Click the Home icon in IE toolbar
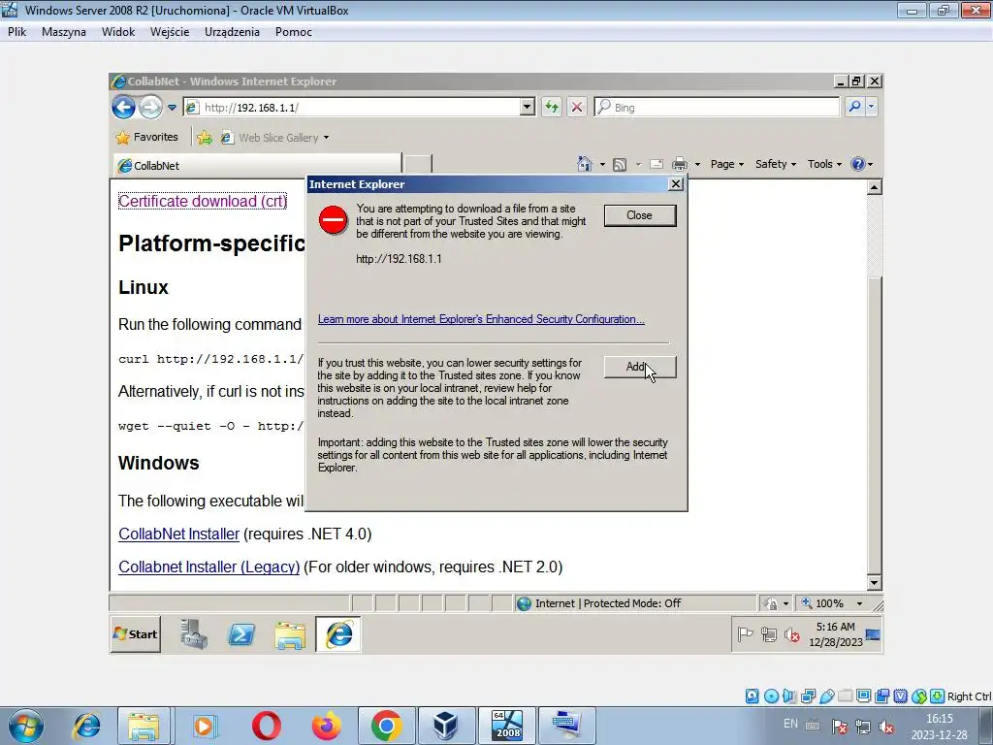The height and width of the screenshot is (745, 993). pyautogui.click(x=585, y=164)
